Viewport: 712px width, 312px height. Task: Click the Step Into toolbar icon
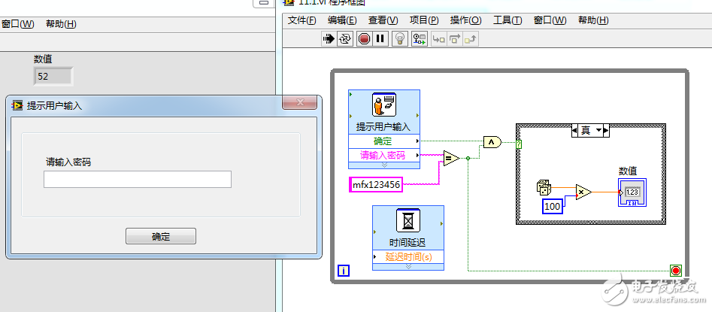438,40
